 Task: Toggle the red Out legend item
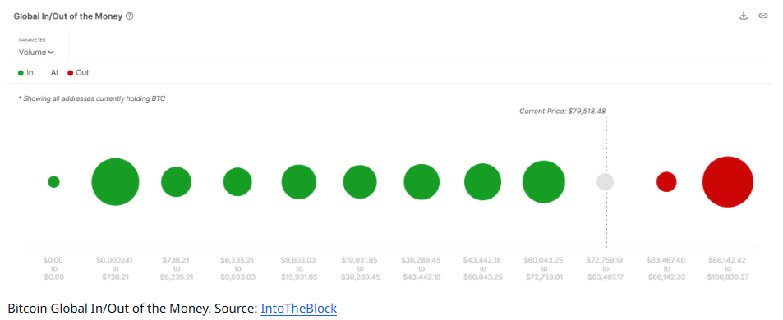point(78,73)
